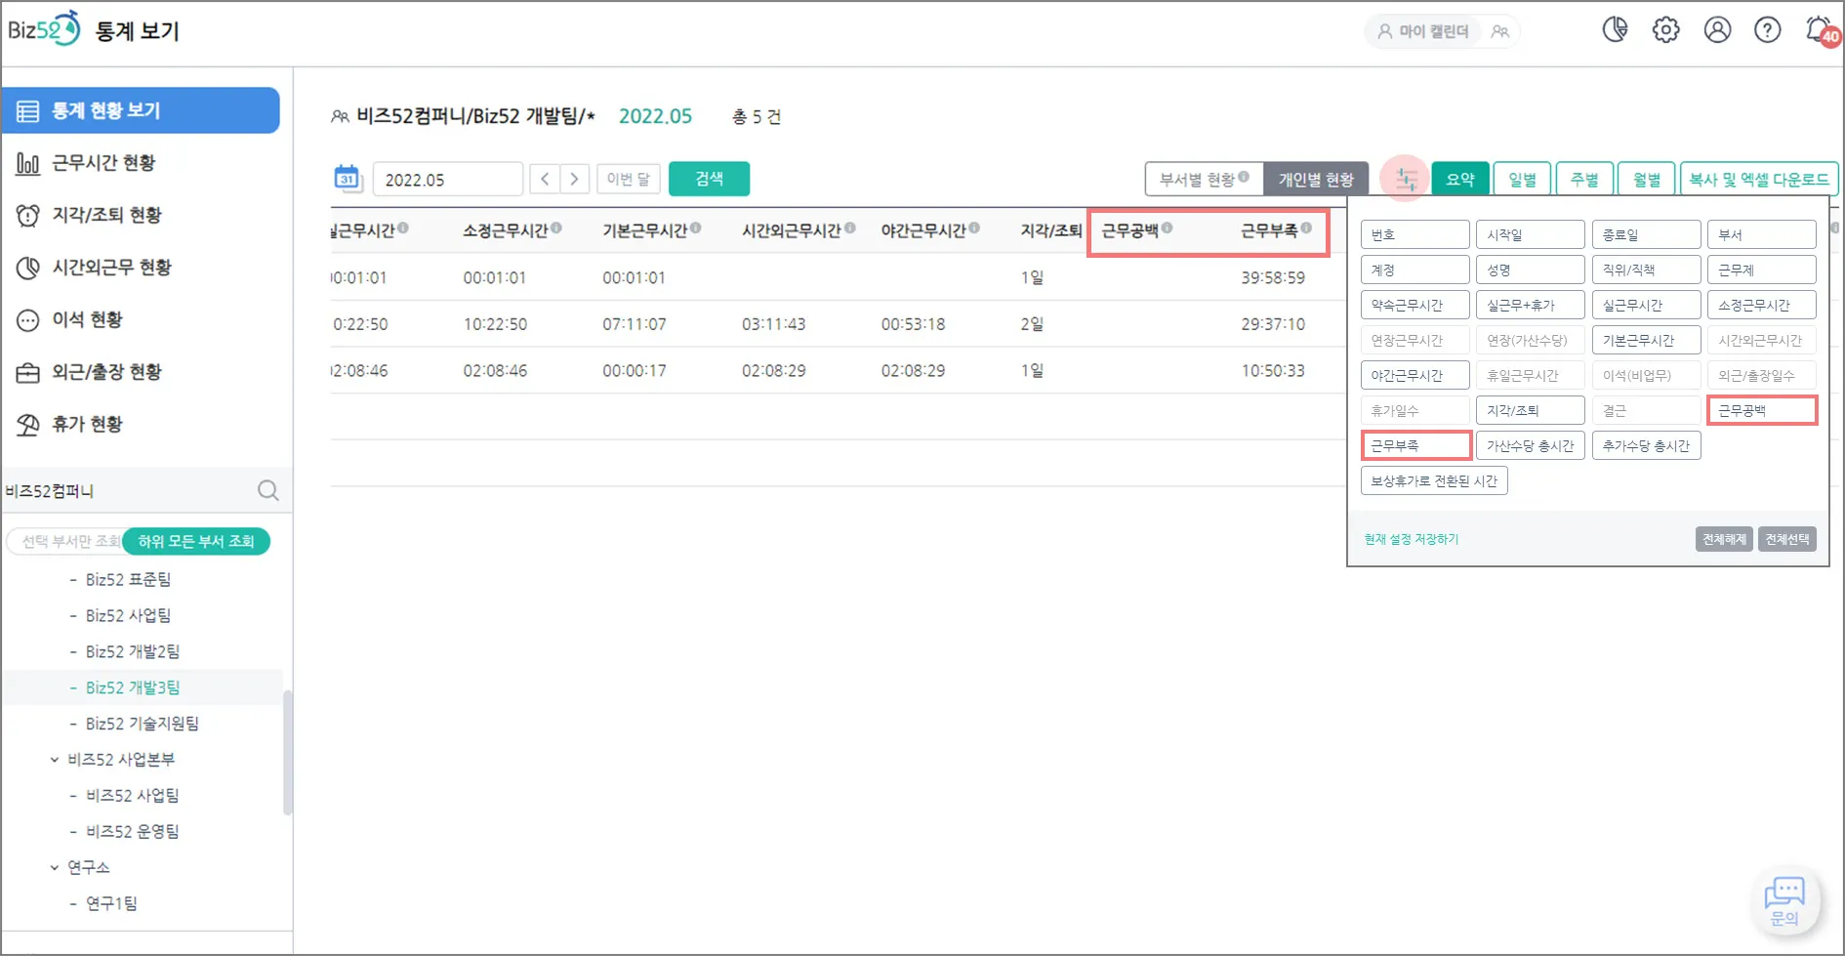Click the department tree scrollbar
This screenshot has width=1845, height=956.
(288, 752)
